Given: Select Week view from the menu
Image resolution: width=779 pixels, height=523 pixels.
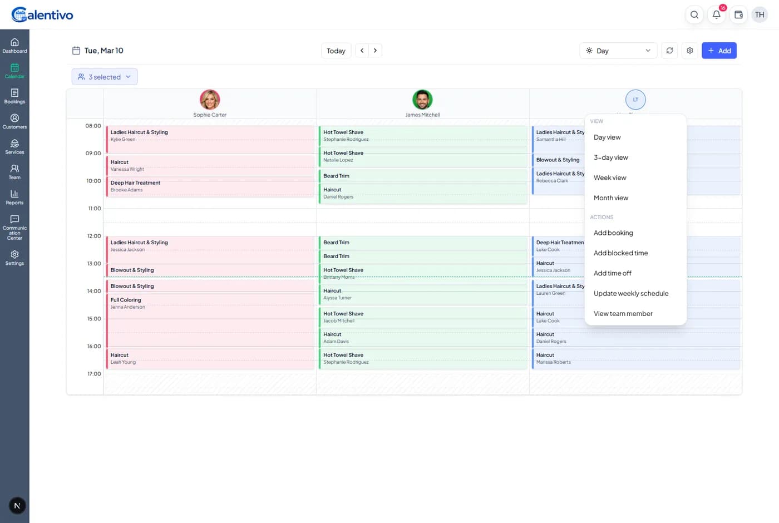Looking at the screenshot, I should coord(610,177).
